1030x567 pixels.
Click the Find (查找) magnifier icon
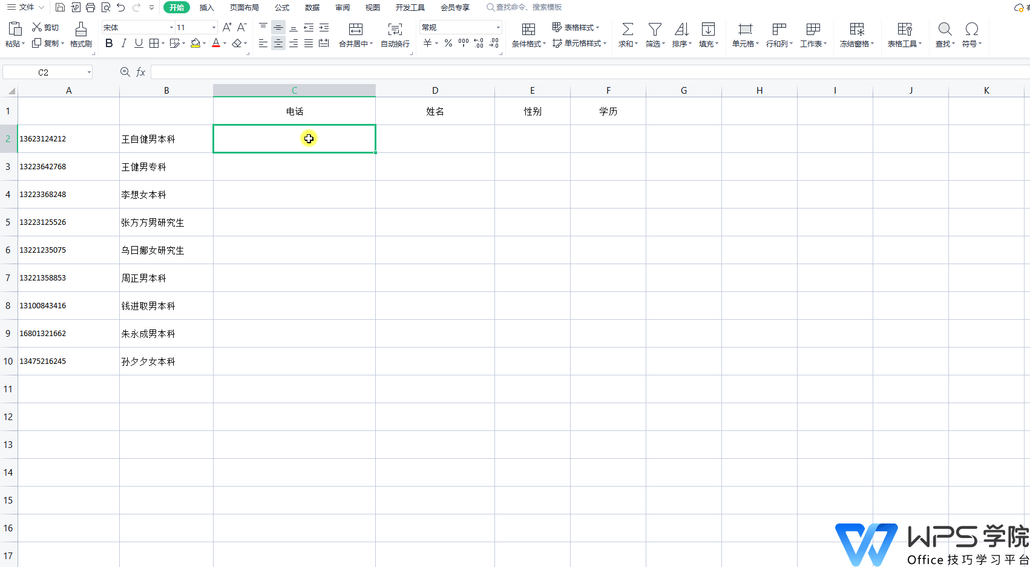click(x=945, y=29)
